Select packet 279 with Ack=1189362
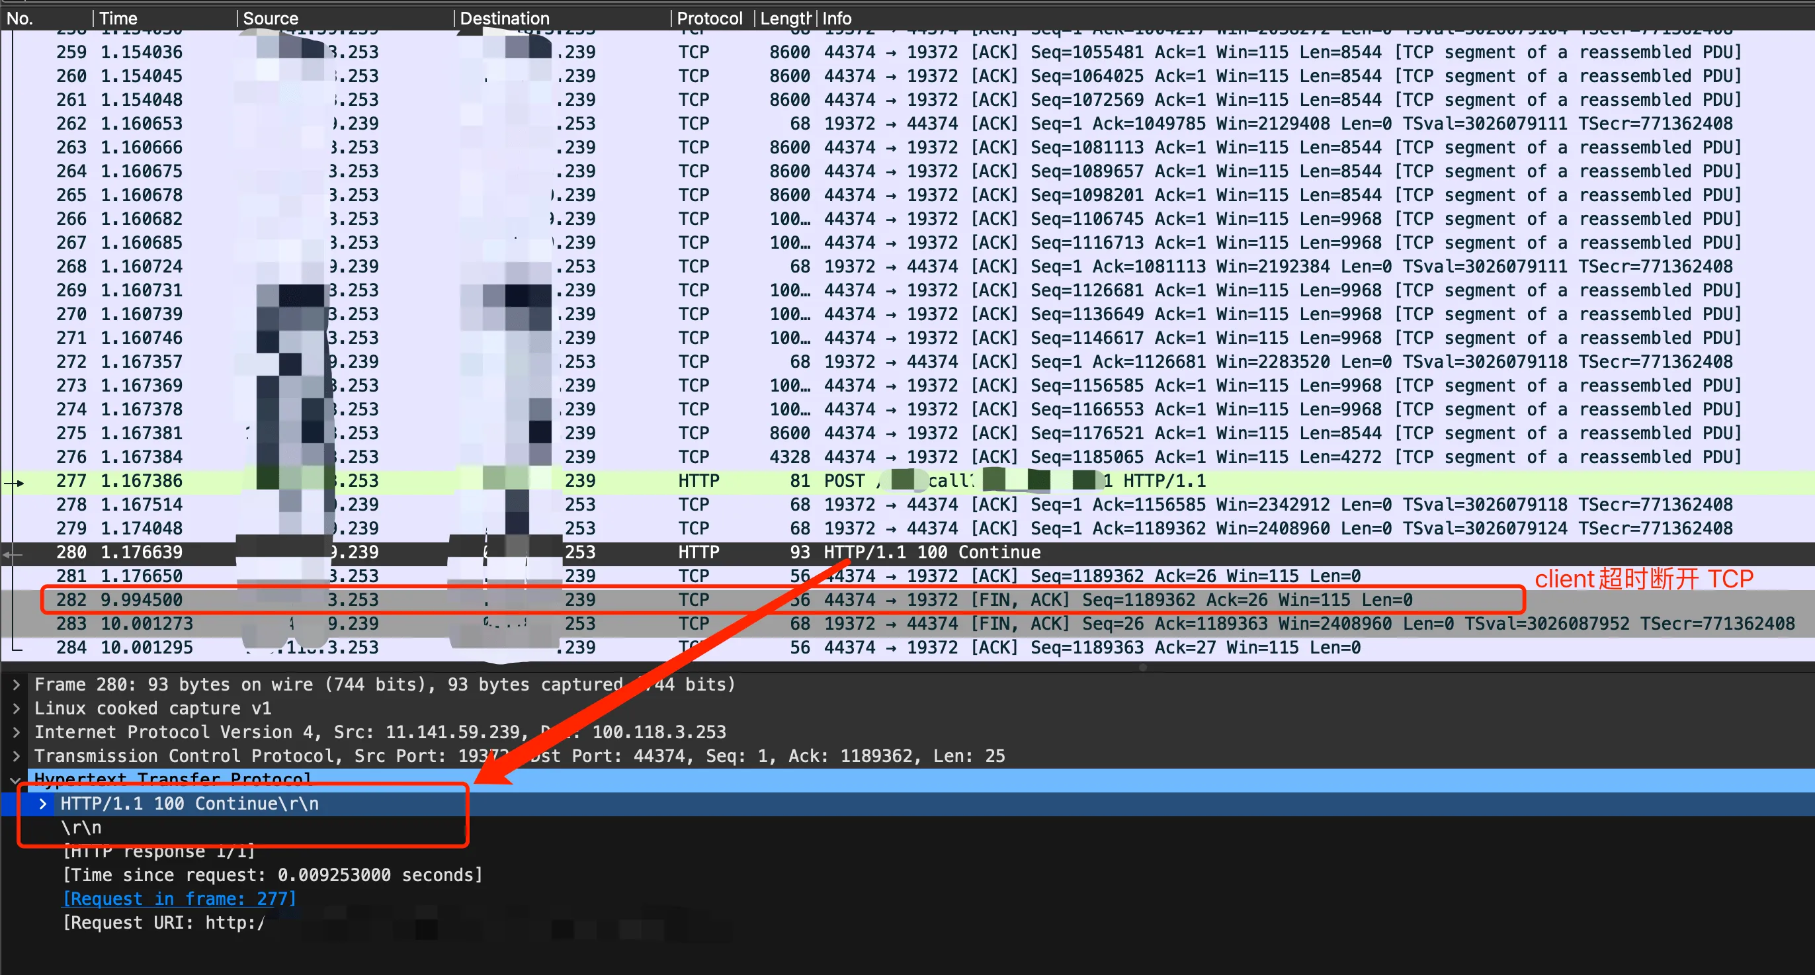 pos(907,529)
